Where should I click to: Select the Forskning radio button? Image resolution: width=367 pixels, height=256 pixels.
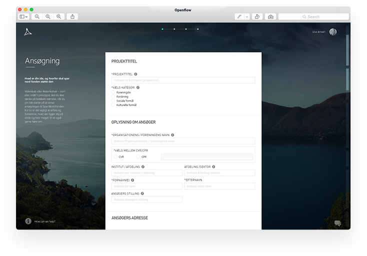coord(113,97)
